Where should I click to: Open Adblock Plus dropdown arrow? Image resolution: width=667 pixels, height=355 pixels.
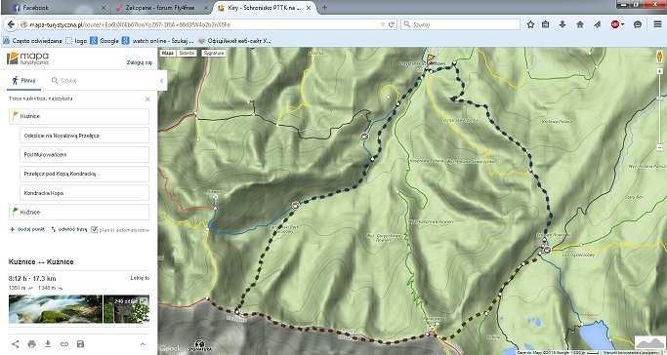pos(622,24)
